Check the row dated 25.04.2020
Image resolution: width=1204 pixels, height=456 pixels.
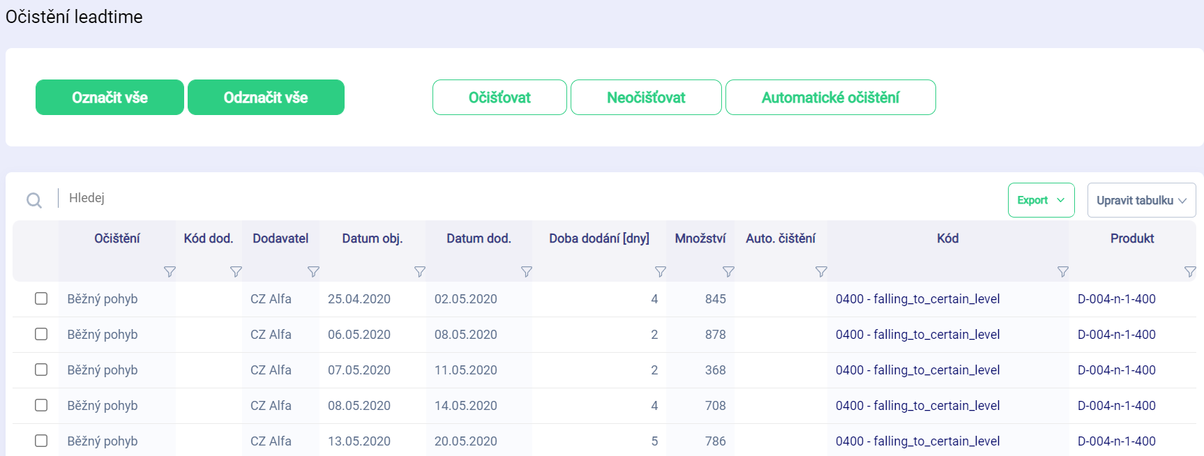(x=41, y=298)
